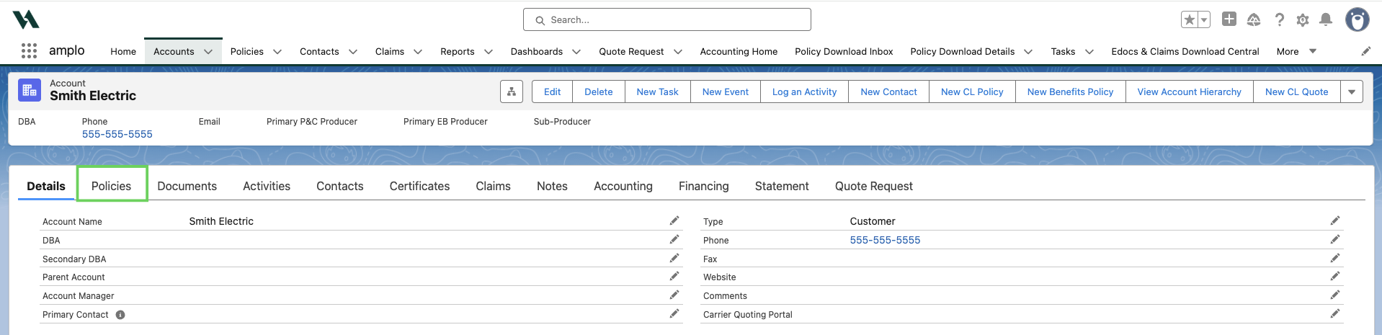Expand the Claims nav dropdown chevron
Screen dimensions: 1382x335
[418, 52]
